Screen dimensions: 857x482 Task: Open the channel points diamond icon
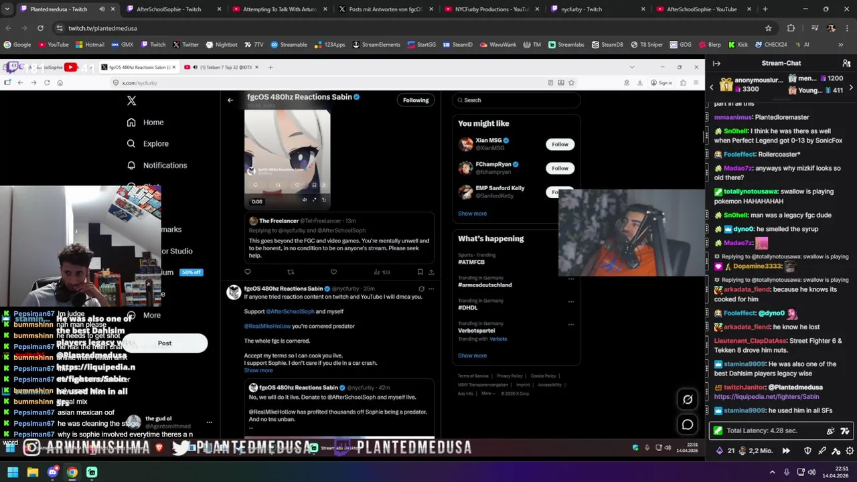click(720, 451)
